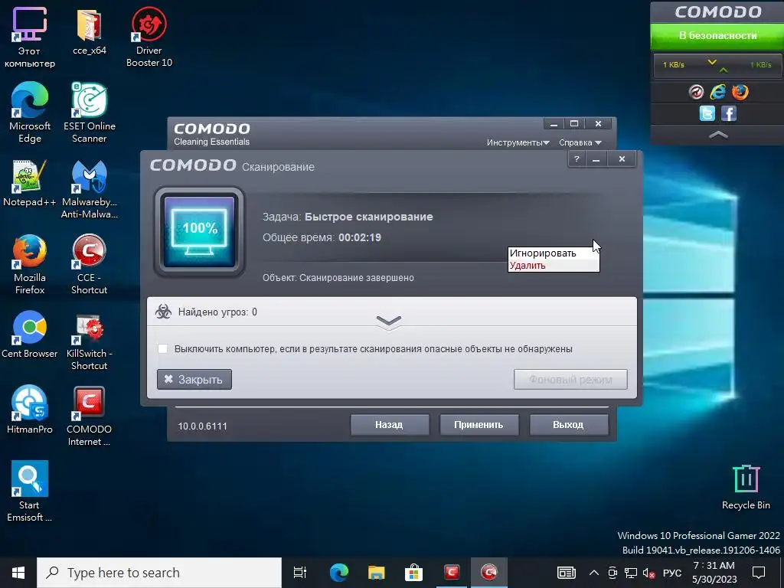Open Notepad++ desktop shortcut
Screen dimensions: 784x588
[x=30, y=183]
